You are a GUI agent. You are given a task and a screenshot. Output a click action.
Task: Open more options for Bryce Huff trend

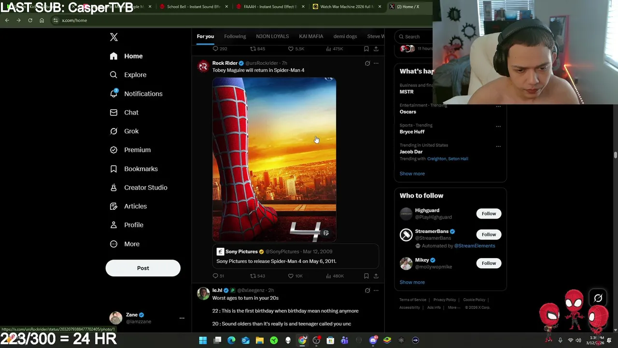click(498, 127)
